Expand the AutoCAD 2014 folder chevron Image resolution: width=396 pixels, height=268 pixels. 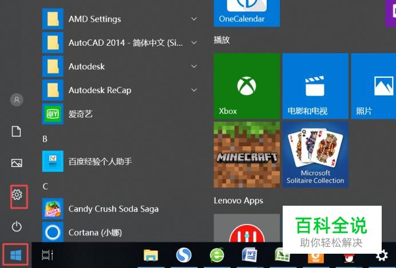point(194,43)
